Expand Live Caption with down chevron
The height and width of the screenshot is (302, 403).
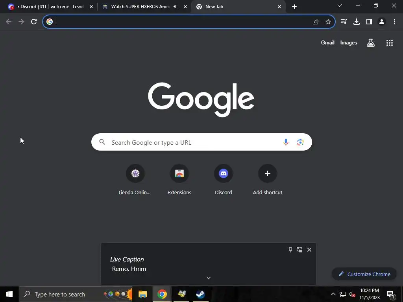pos(209,278)
